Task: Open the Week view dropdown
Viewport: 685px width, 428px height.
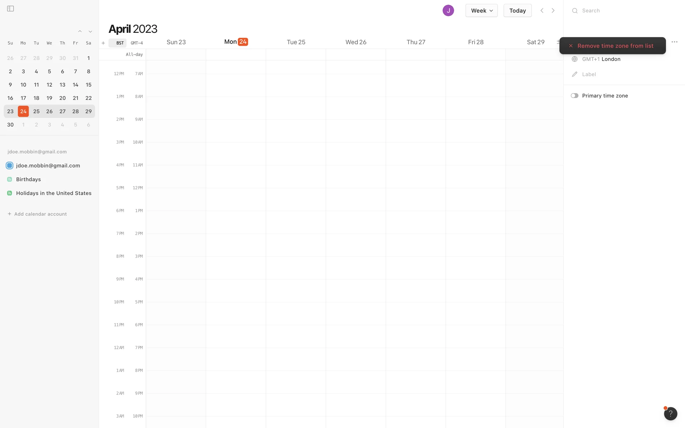Action: coord(481,11)
